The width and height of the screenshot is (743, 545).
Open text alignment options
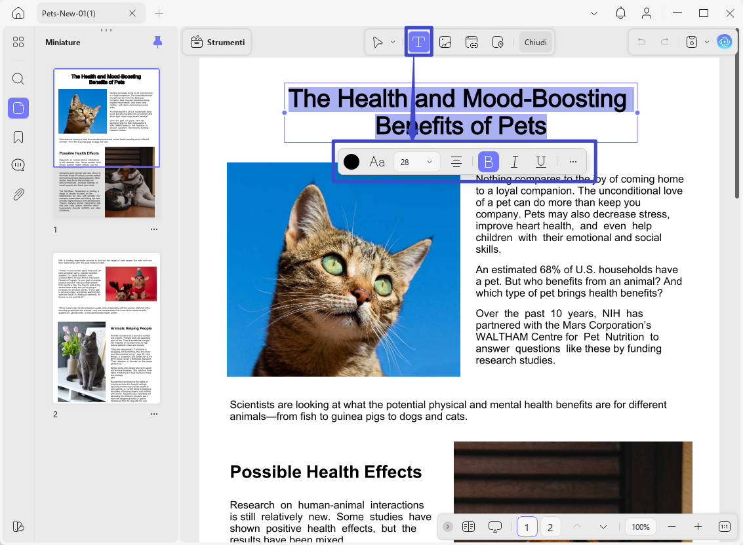pos(456,161)
